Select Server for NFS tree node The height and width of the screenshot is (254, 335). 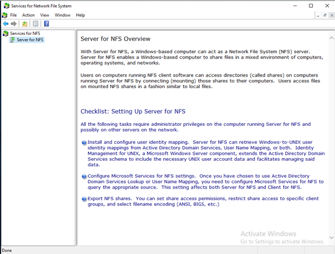(x=30, y=39)
